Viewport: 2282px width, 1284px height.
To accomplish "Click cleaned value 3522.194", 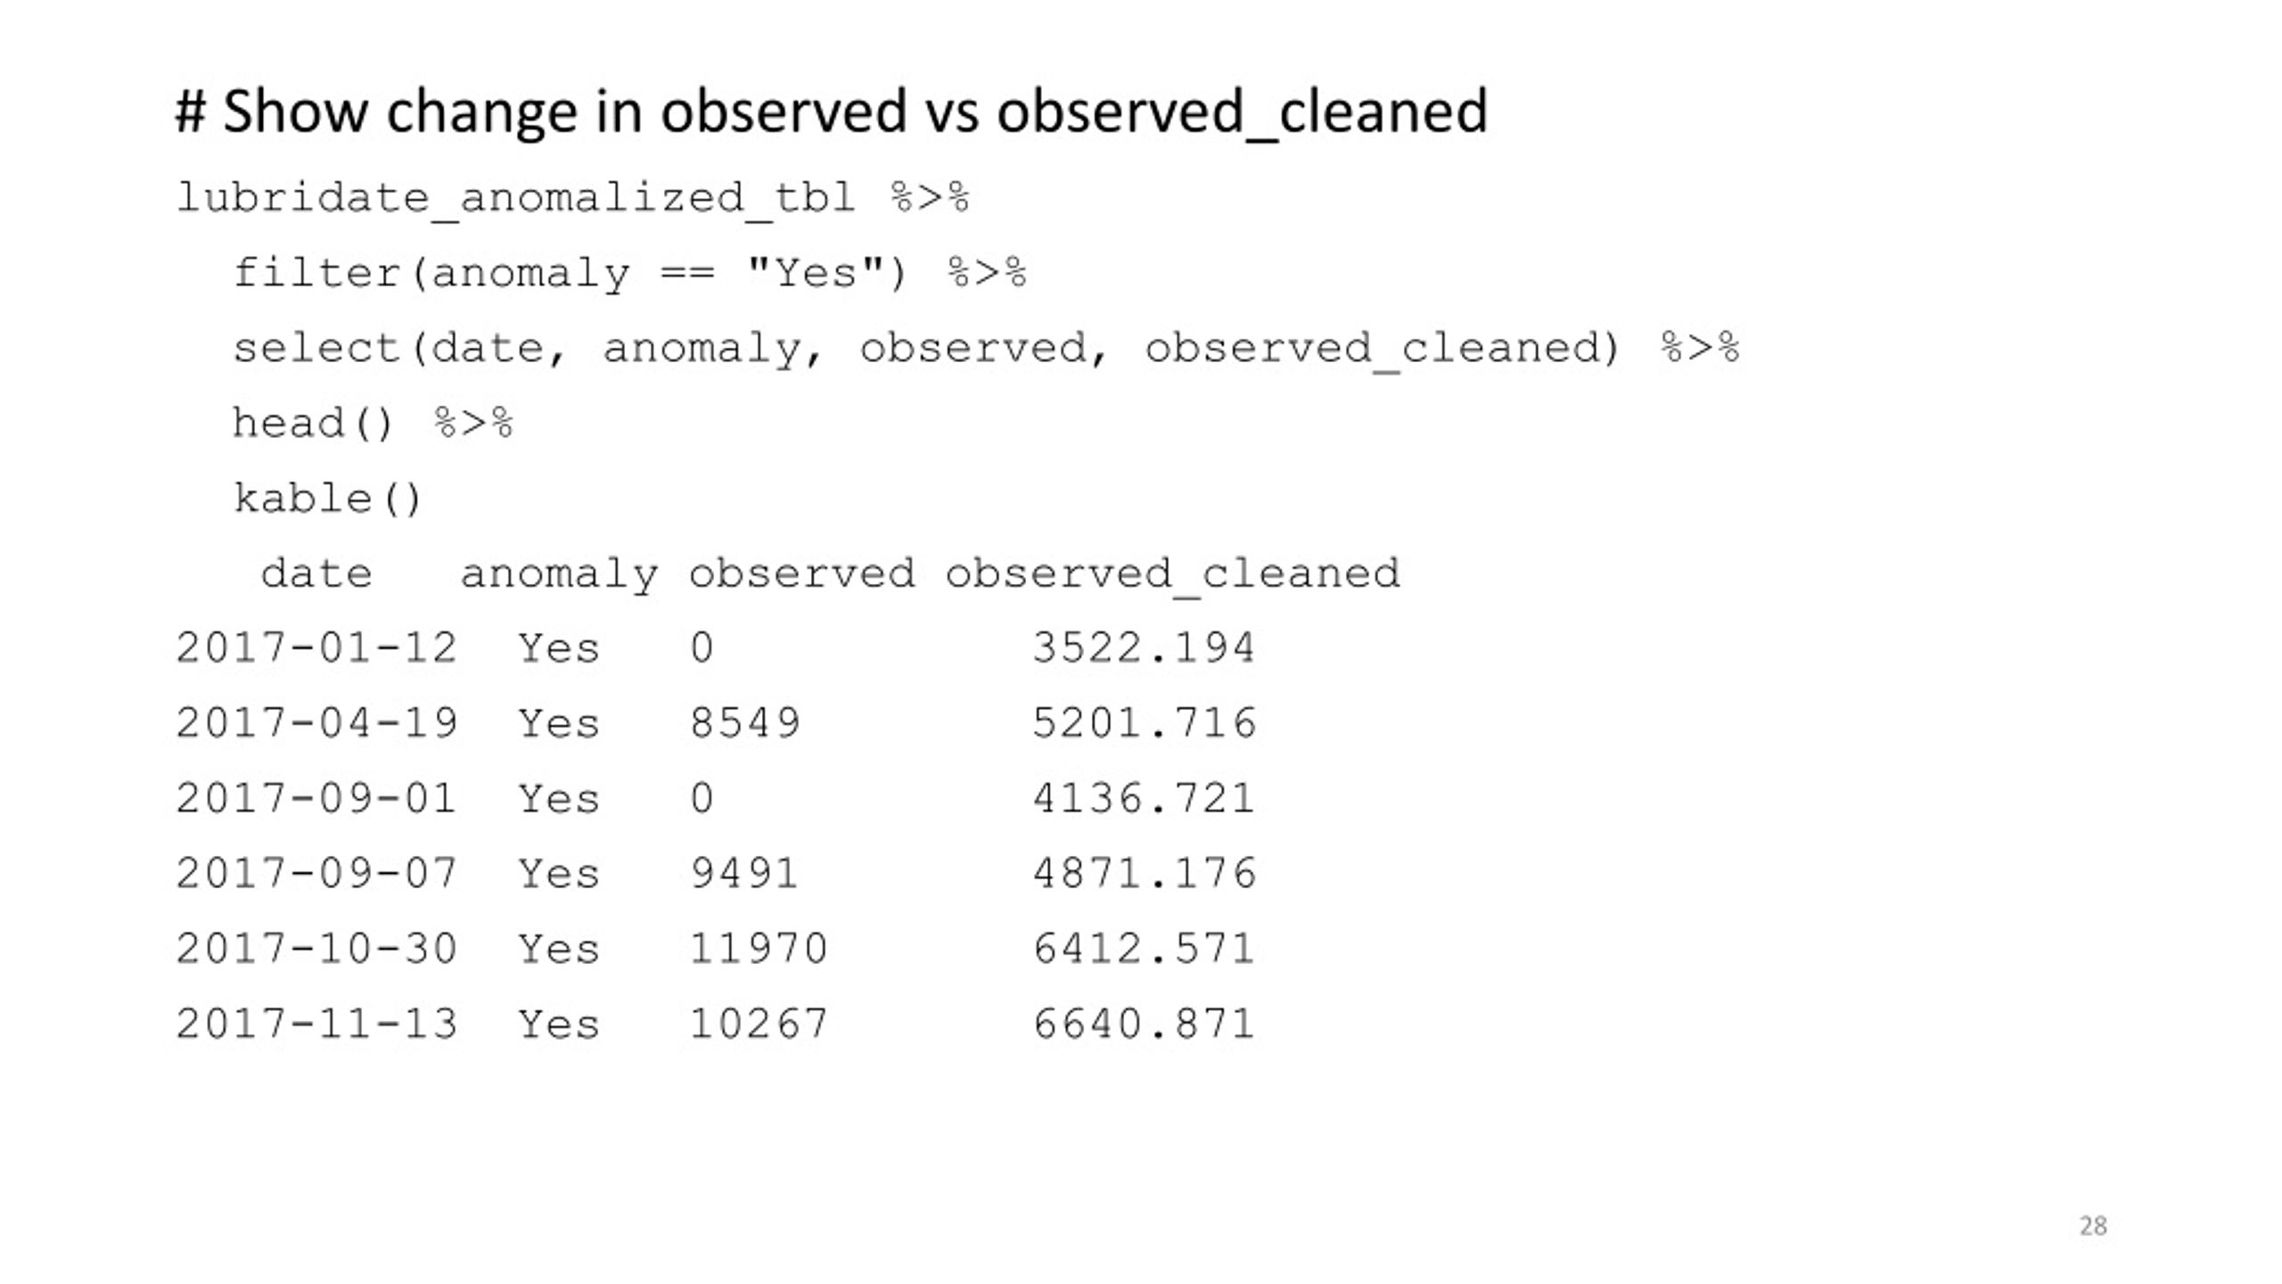I will tap(1144, 648).
